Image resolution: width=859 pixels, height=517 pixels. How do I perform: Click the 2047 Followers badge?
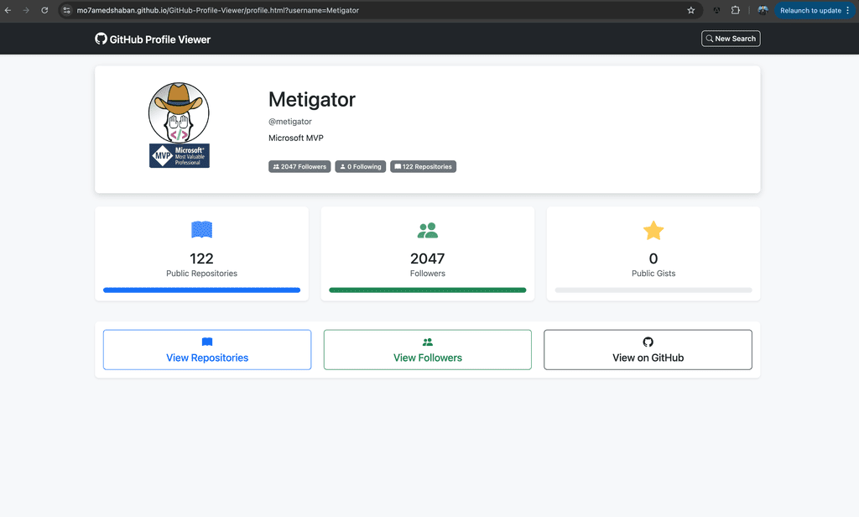(299, 167)
